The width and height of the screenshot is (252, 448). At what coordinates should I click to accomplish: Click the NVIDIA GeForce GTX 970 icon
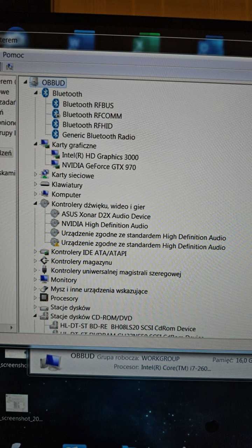point(55,164)
